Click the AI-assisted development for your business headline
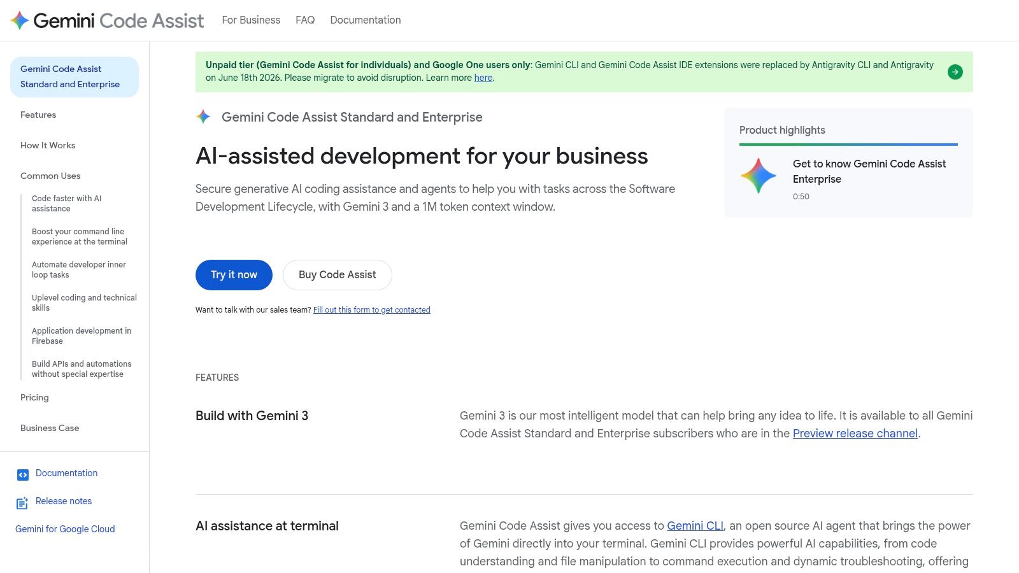The height and width of the screenshot is (573, 1019). (x=422, y=156)
